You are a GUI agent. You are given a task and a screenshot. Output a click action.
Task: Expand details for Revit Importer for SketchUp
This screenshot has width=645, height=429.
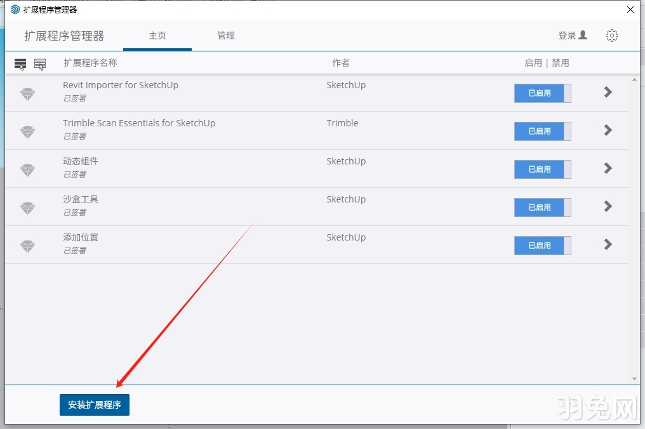(608, 93)
